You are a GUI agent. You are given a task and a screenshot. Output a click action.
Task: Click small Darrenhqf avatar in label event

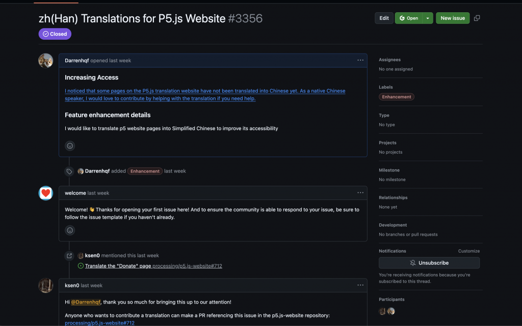[81, 171]
